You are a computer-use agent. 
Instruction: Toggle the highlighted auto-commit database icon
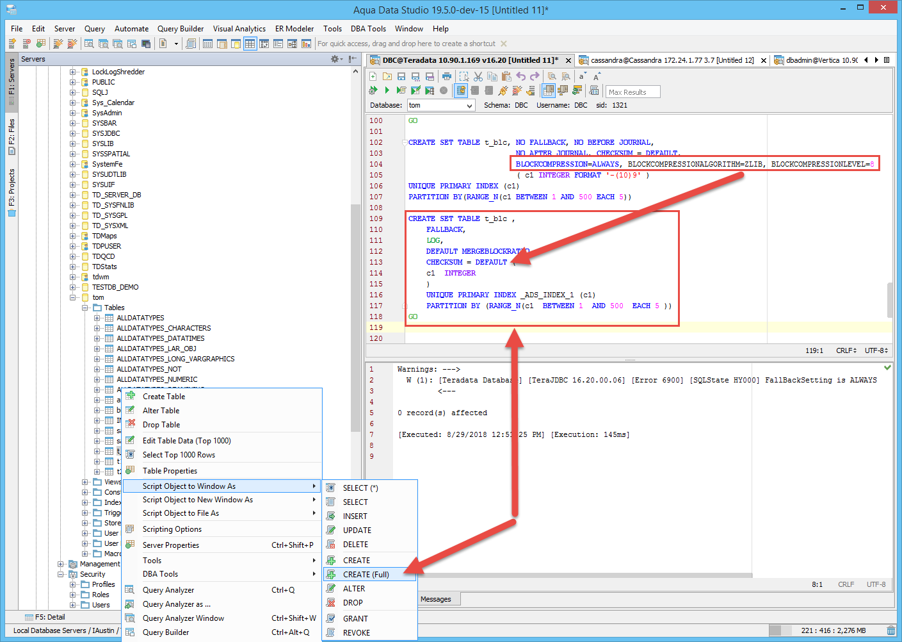461,90
